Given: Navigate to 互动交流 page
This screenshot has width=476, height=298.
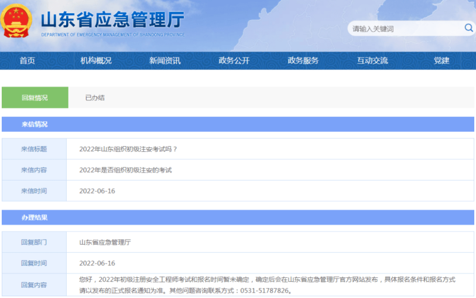Looking at the screenshot, I should pyautogui.click(x=372, y=61).
